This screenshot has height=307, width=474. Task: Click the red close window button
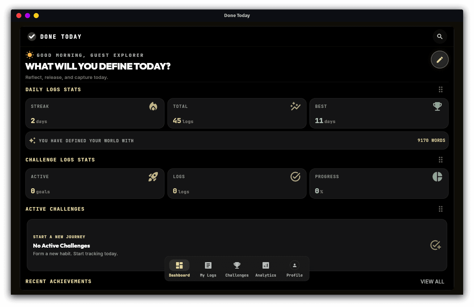[x=19, y=16]
